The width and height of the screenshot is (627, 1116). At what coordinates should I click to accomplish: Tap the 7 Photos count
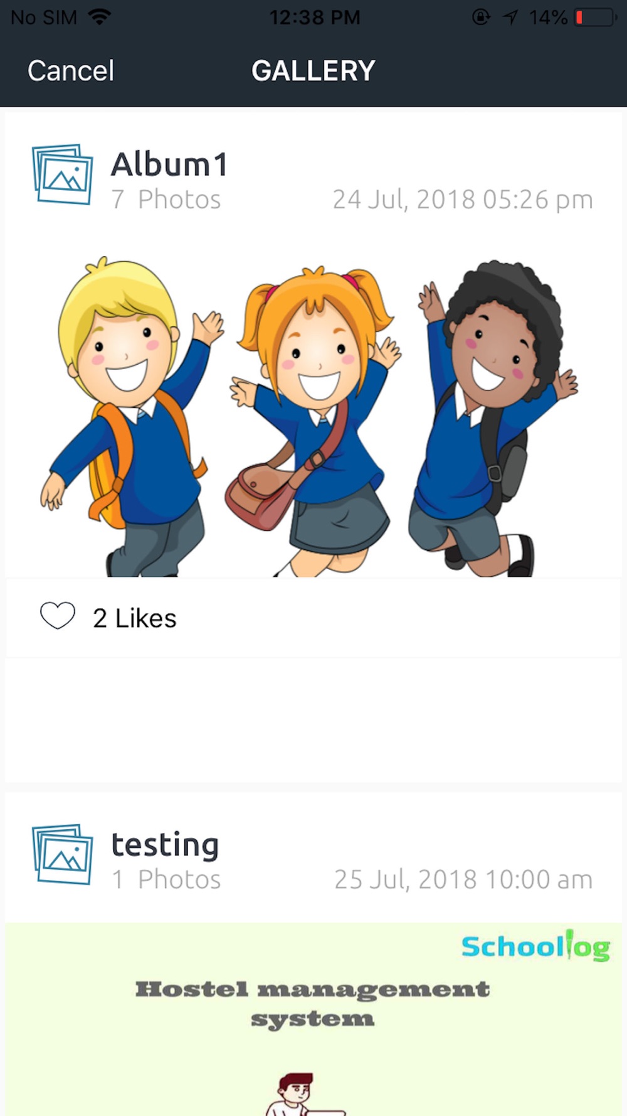[166, 200]
